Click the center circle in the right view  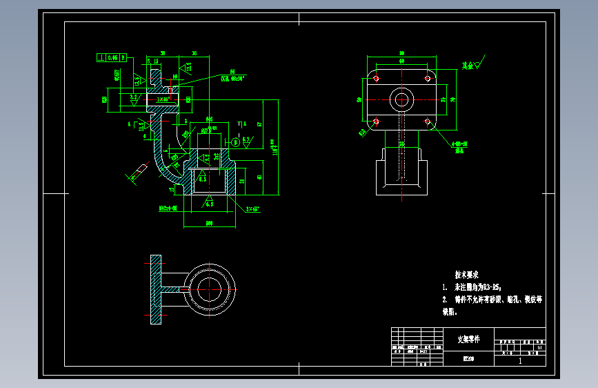pos(401,100)
